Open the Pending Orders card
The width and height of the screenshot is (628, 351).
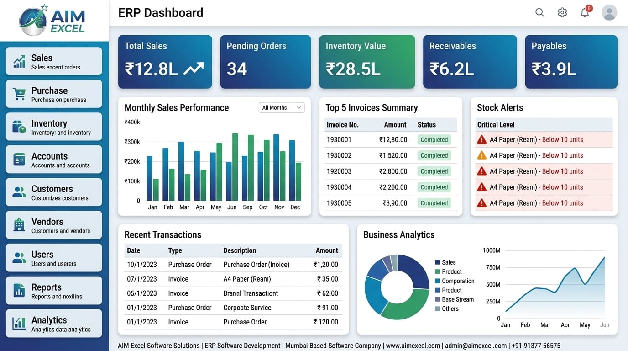(266, 62)
